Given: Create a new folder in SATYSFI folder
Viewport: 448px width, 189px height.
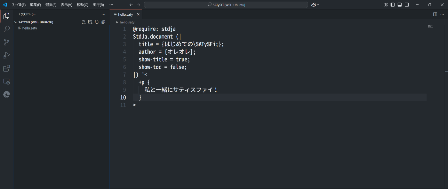Looking at the screenshot, I should [x=90, y=22].
